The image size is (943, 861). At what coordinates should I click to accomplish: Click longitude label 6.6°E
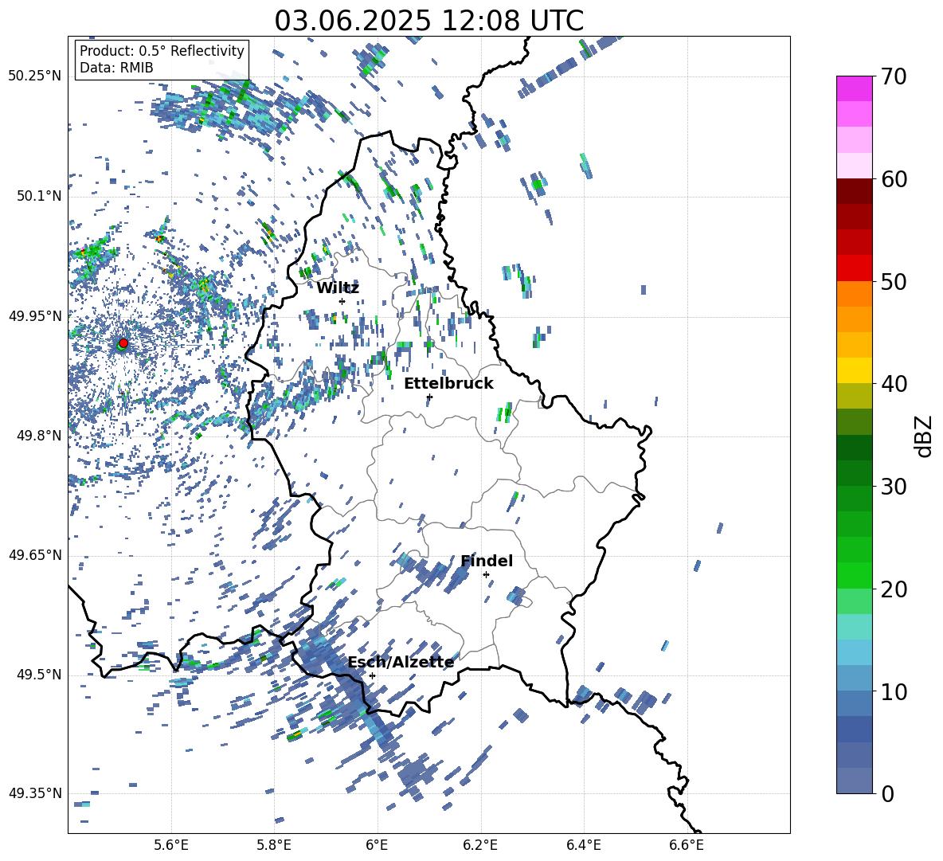687,845
